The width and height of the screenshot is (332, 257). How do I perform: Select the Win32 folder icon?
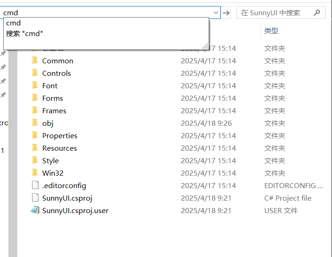click(x=35, y=172)
